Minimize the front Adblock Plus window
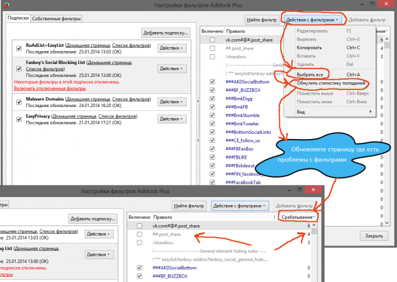Viewport: 397px width, 282px height. coord(289,190)
